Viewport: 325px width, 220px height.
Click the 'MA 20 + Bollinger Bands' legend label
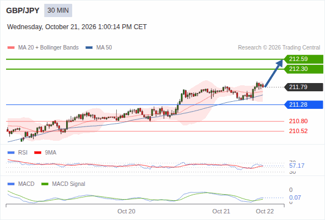(x=48, y=48)
